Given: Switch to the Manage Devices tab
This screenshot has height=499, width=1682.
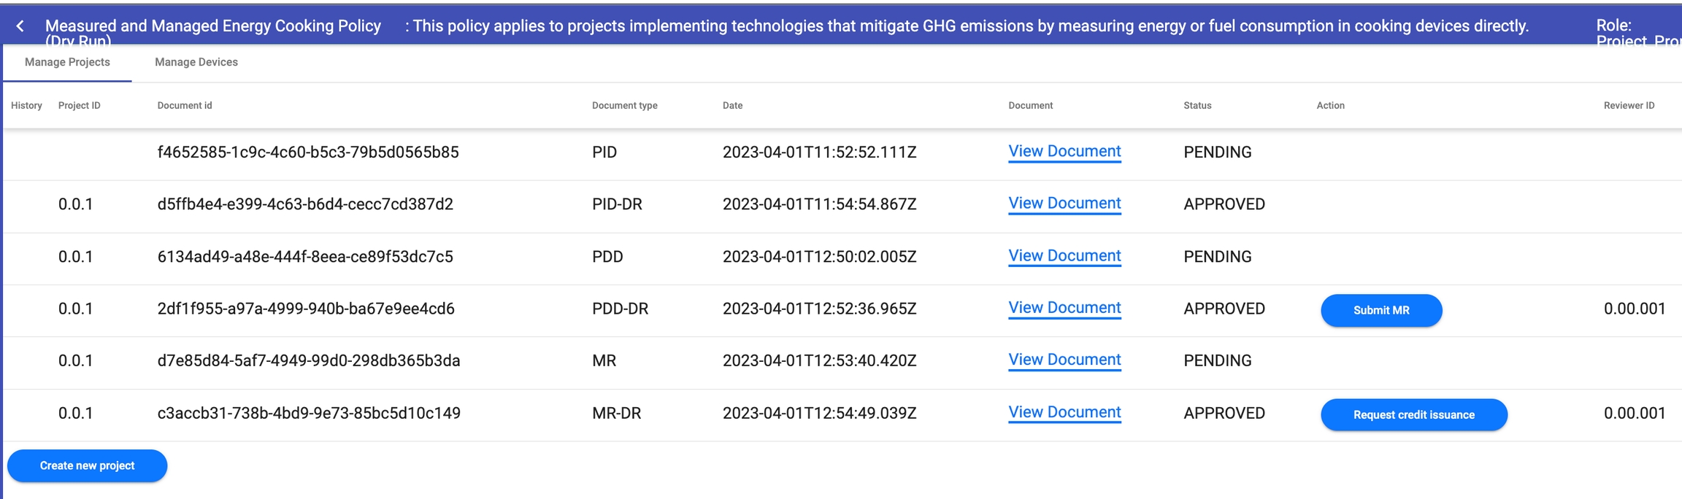Looking at the screenshot, I should (196, 62).
